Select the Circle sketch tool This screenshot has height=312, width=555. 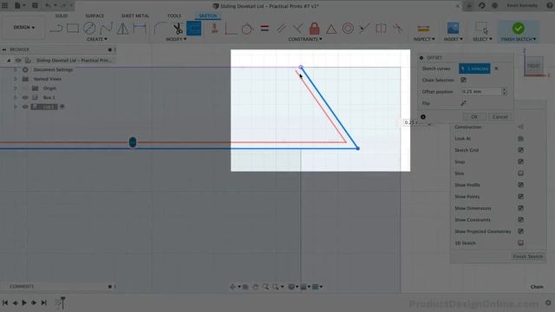click(x=89, y=29)
